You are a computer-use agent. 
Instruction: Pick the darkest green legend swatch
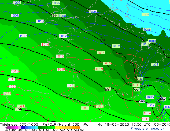pos(40,128)
